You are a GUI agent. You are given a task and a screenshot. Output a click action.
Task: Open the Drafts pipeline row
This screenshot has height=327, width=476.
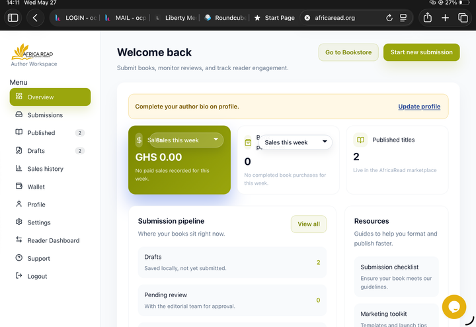click(232, 262)
